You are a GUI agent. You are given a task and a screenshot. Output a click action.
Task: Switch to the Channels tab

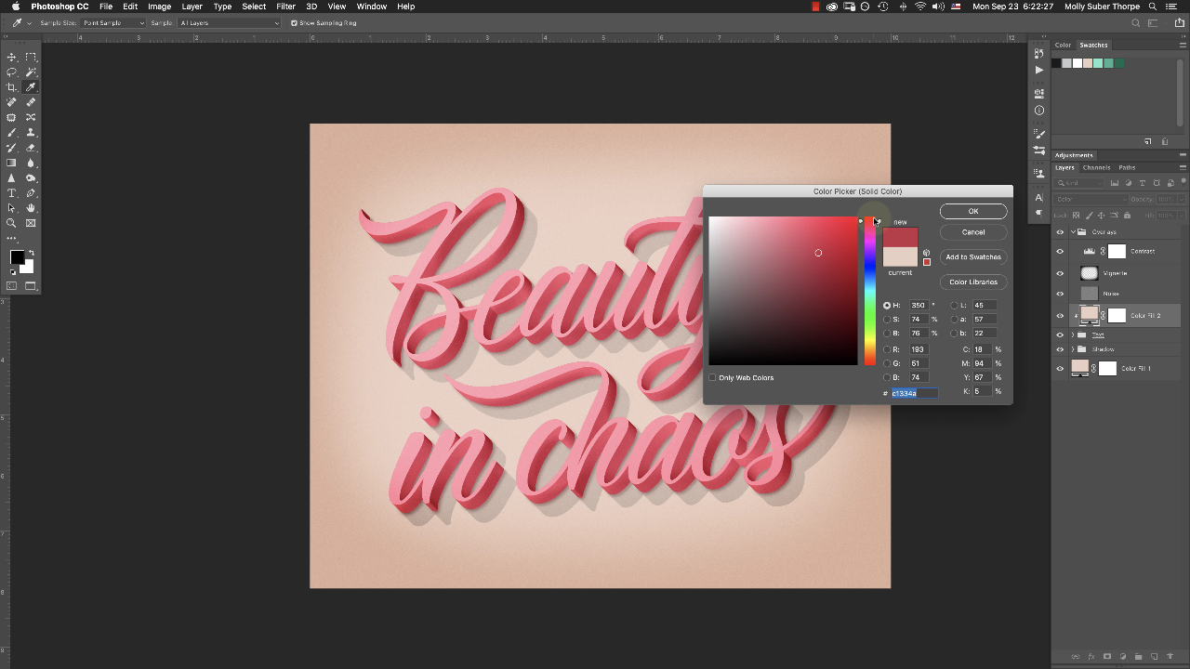click(1096, 168)
